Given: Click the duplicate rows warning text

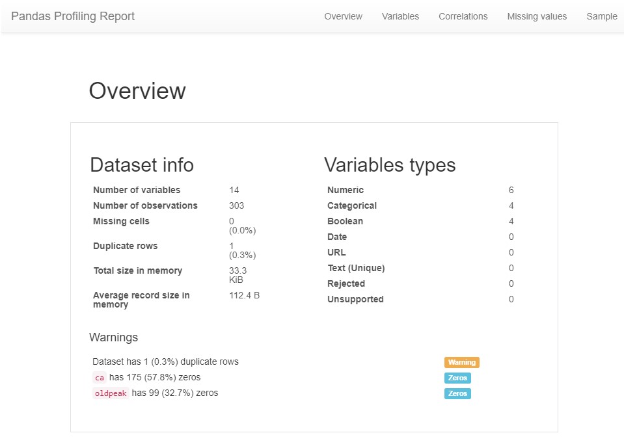Looking at the screenshot, I should (165, 361).
